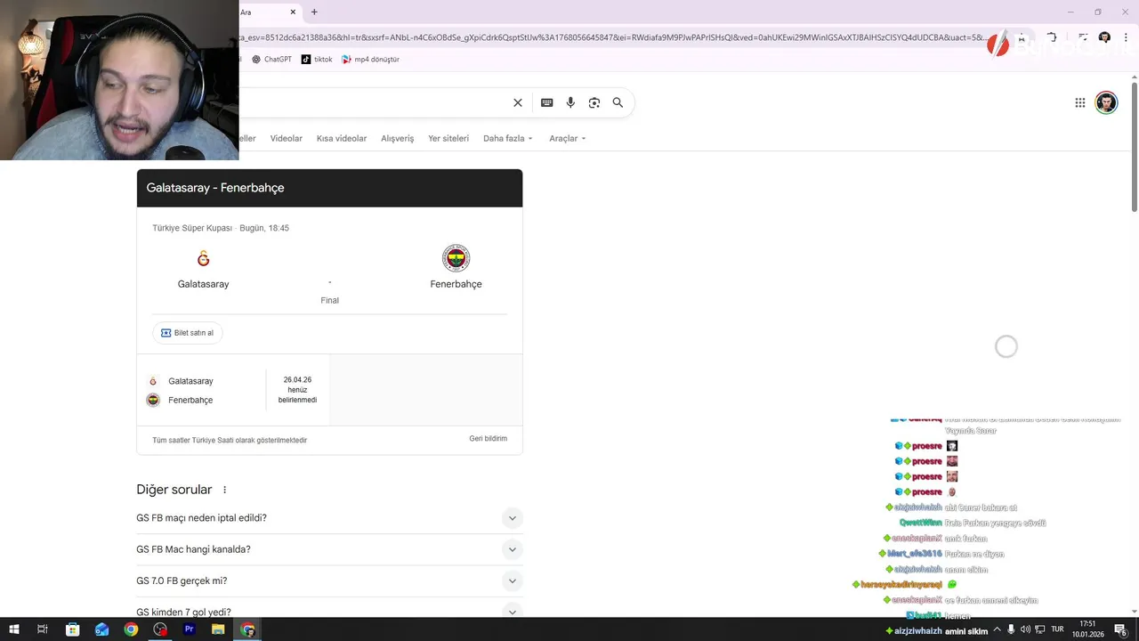Switch to the Videolar results tab
The image size is (1139, 641).
[x=287, y=138]
